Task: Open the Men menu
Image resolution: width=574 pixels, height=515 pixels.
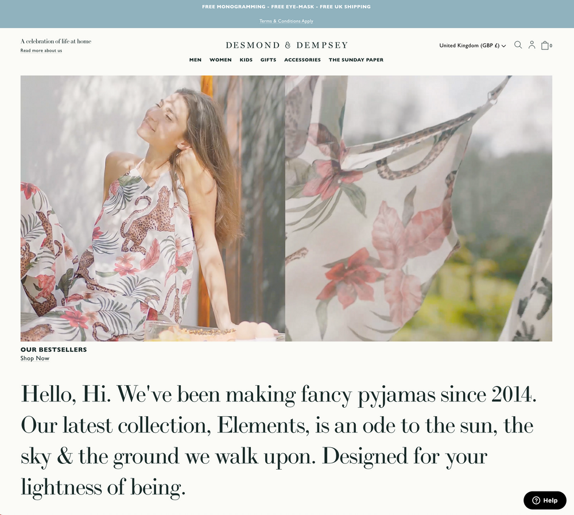Action: pos(195,60)
